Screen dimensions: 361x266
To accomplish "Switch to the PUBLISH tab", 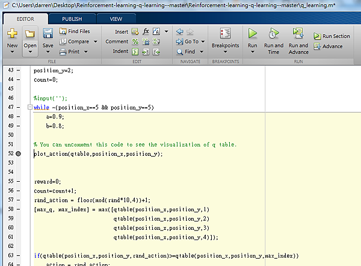I will coord(72,19).
